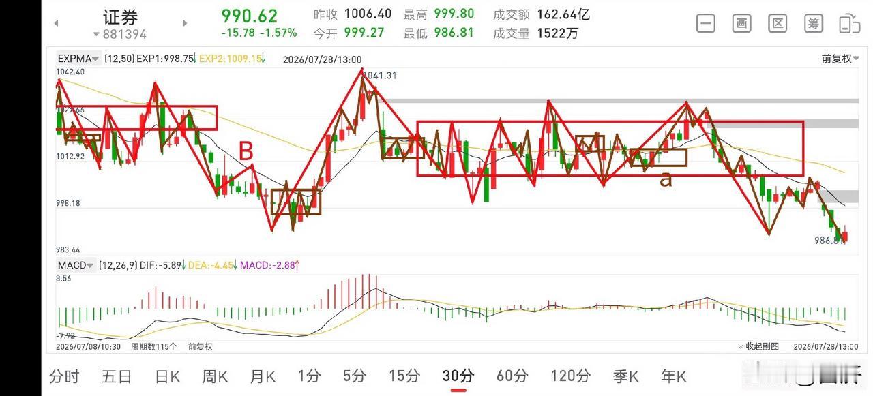The height and width of the screenshot is (396, 873).
Task: Select the active 30分 period tab
Action: tap(458, 376)
